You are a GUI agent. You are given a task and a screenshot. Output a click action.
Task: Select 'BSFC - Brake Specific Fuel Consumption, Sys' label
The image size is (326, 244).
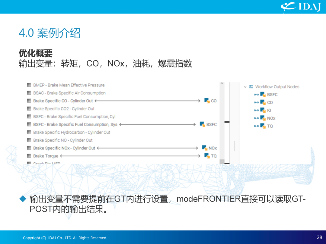coord(75,124)
